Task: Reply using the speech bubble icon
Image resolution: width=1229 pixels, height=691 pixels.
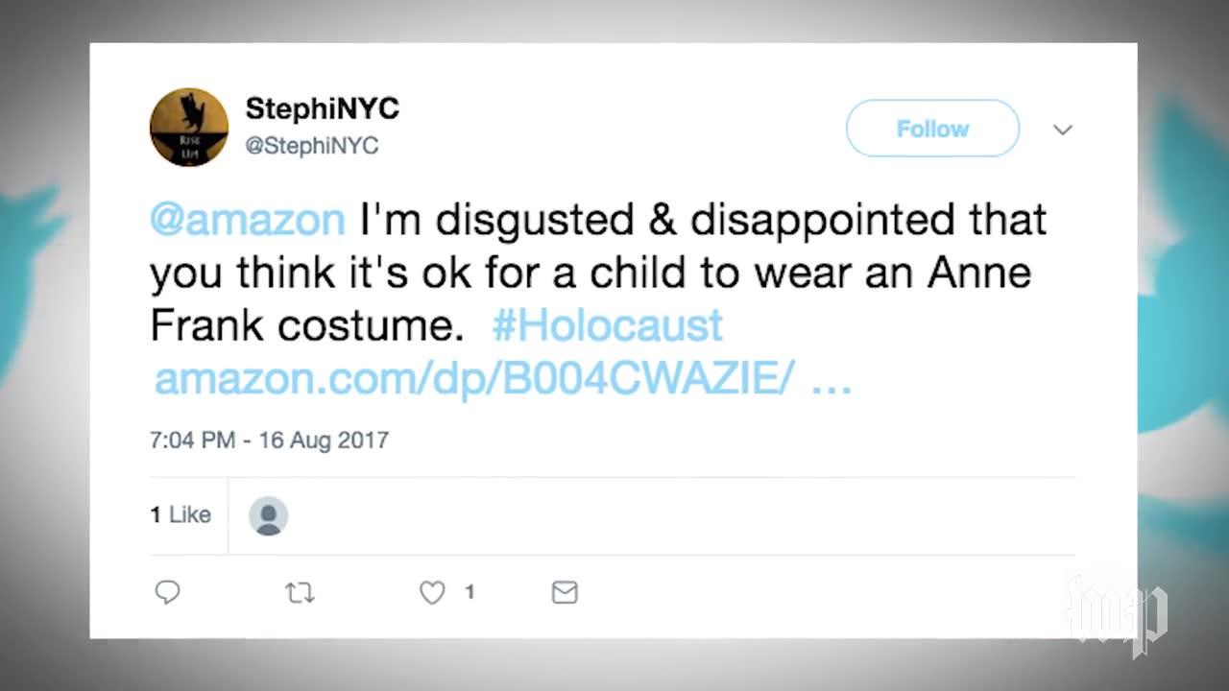Action: 167,593
